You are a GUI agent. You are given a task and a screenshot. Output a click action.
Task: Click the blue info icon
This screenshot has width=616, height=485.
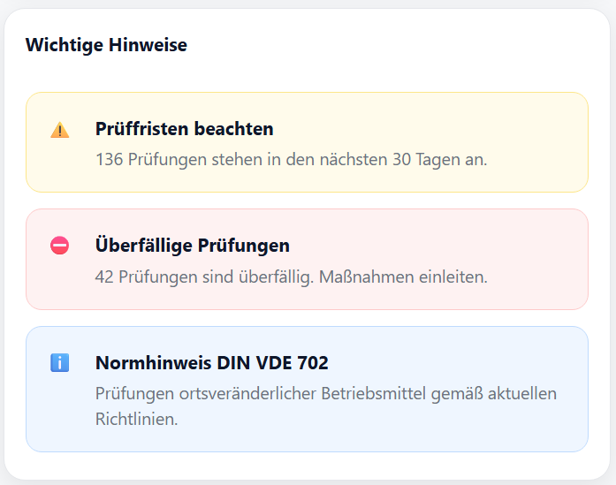59,362
